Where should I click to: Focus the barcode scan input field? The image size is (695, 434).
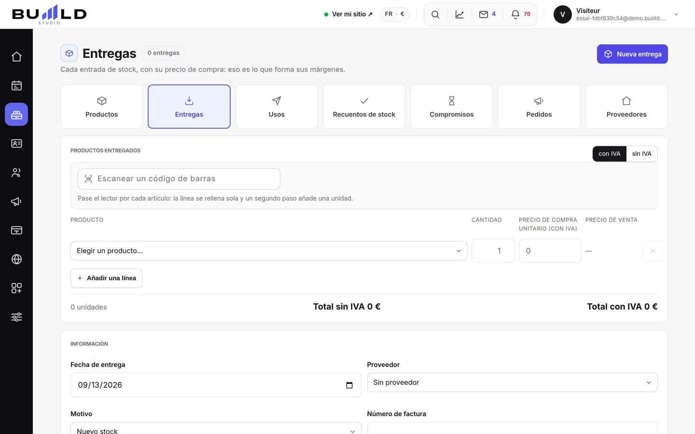(179, 179)
